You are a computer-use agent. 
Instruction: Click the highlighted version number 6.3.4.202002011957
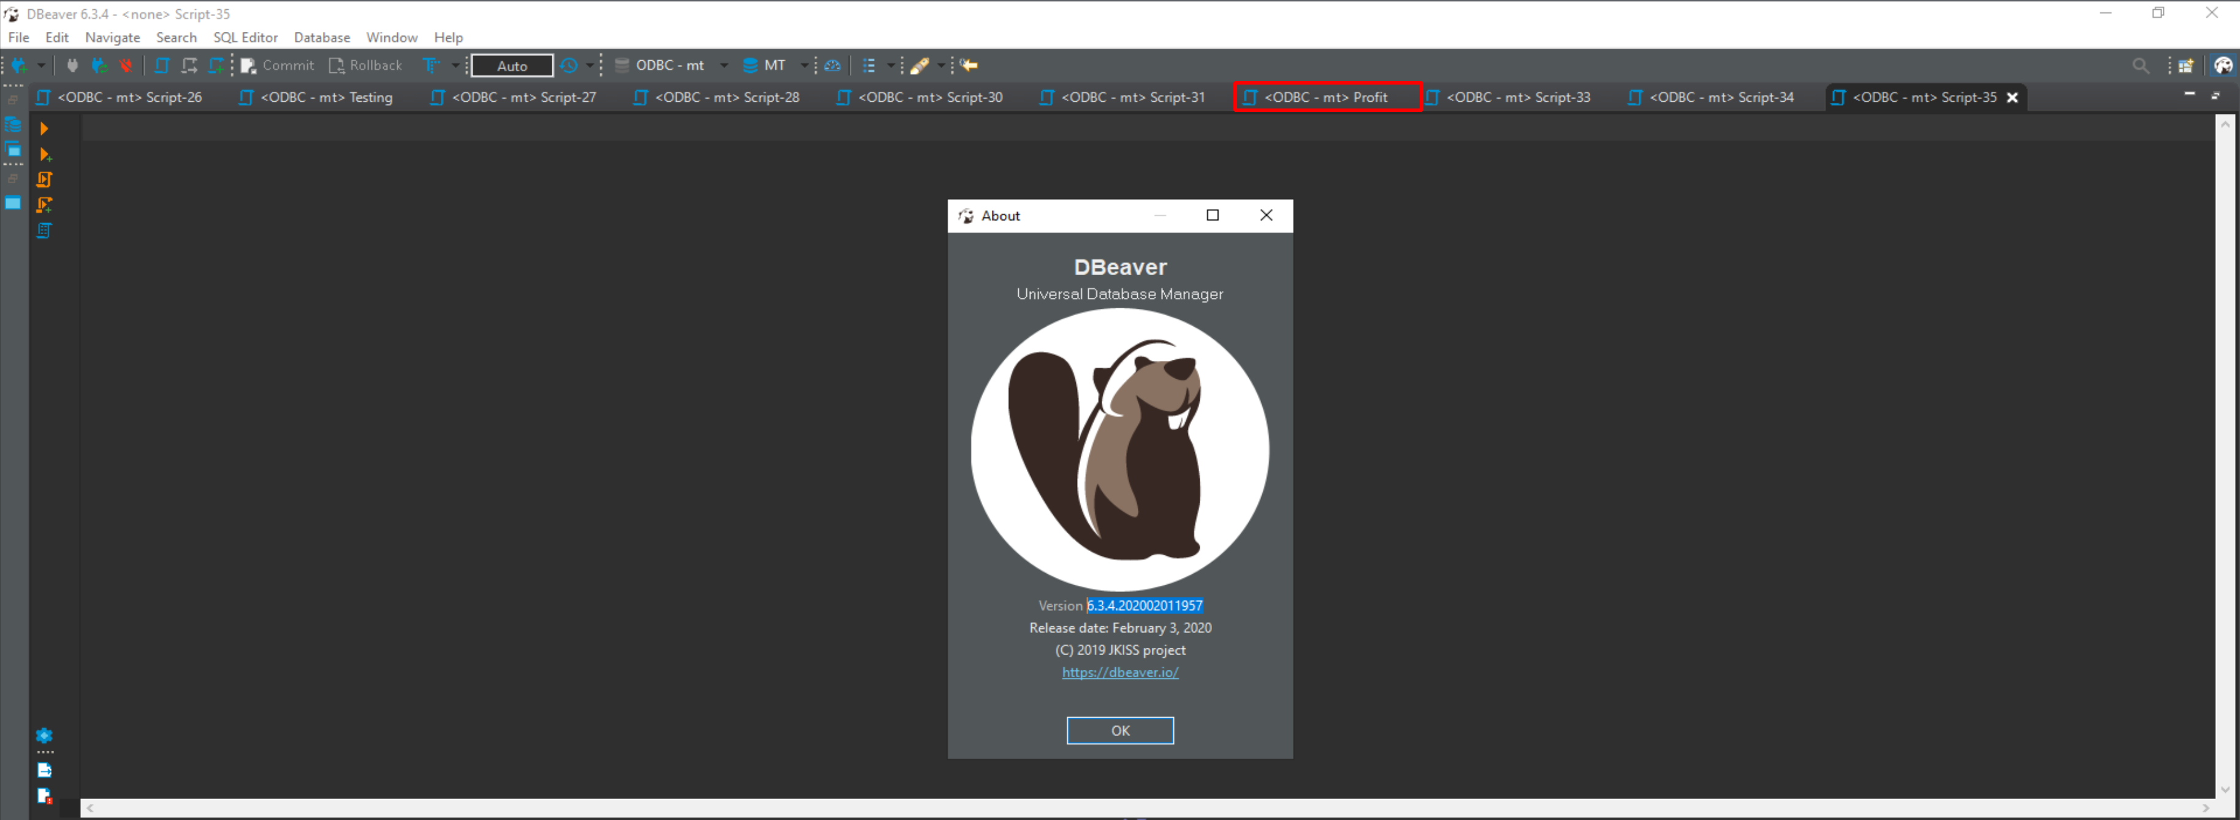(1145, 606)
